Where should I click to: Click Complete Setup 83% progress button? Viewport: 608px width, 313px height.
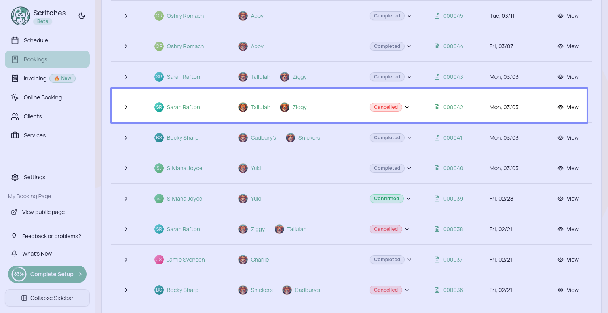pos(47,274)
